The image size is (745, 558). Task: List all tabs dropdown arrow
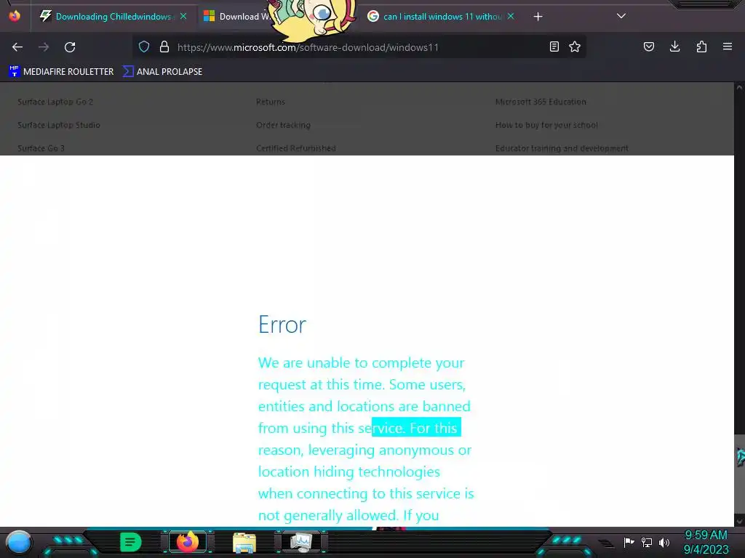point(621,16)
